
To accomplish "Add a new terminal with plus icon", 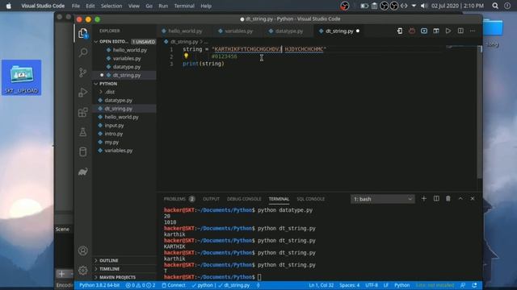I will pos(423,199).
